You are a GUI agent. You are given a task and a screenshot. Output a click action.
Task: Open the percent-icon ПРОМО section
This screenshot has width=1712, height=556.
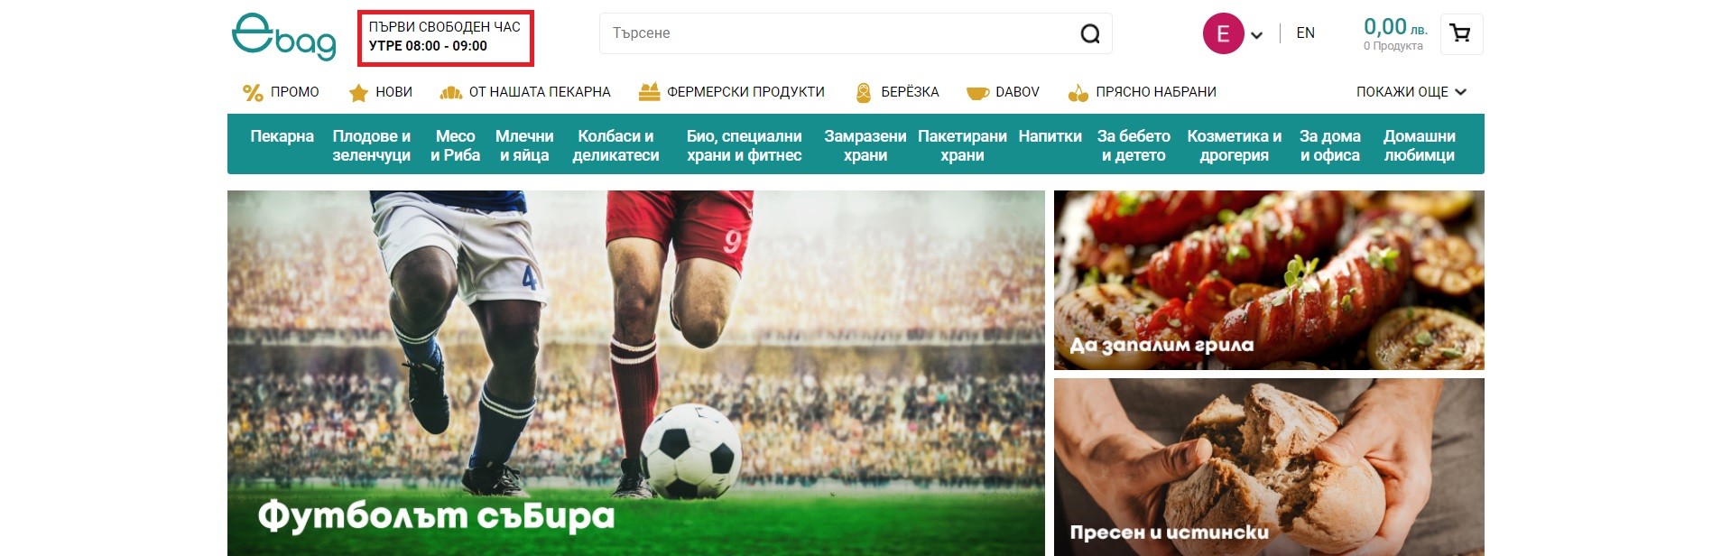[x=281, y=92]
